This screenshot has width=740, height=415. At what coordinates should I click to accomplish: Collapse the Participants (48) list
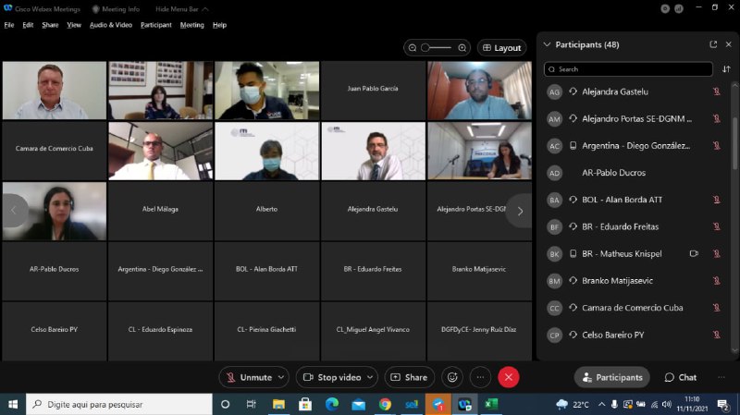(547, 44)
